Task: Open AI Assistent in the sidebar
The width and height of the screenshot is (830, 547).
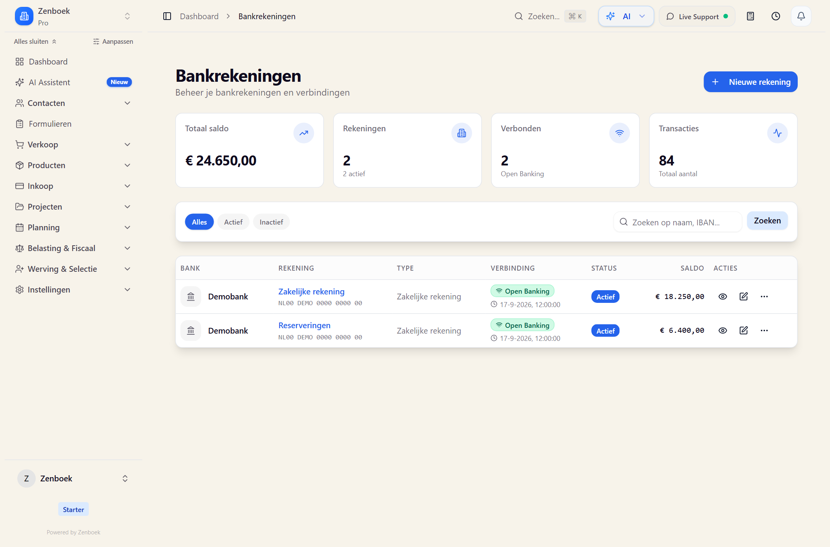Action: (73, 82)
